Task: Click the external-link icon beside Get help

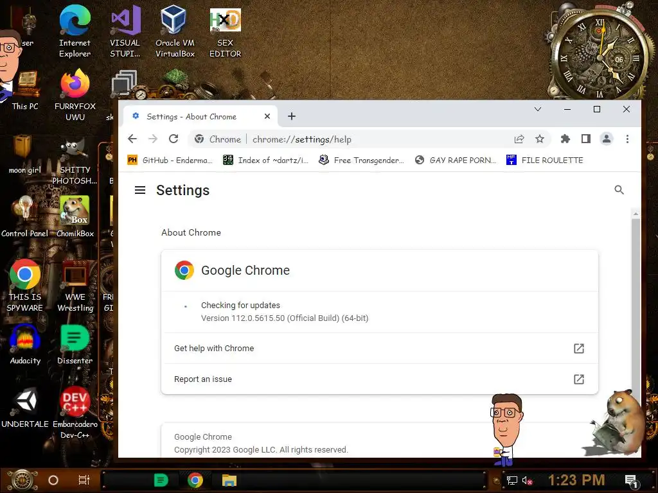Action: pyautogui.click(x=579, y=349)
